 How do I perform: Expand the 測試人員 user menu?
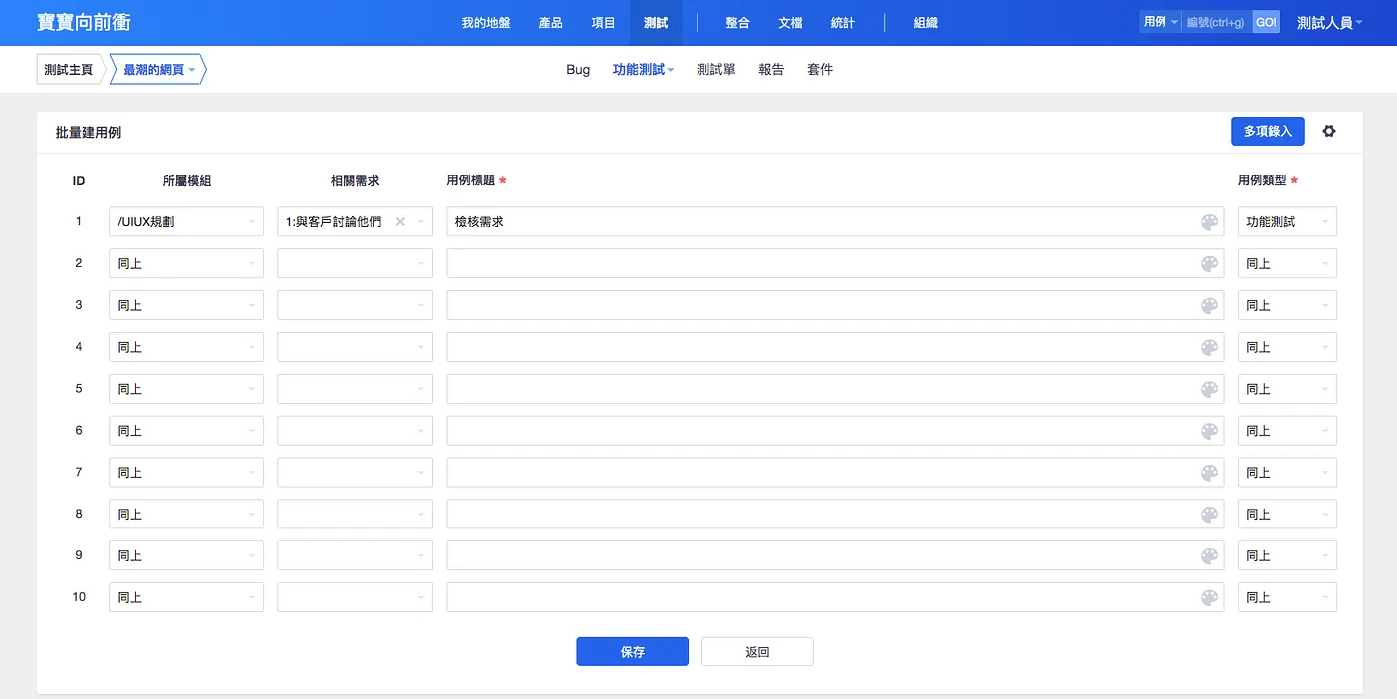pos(1330,22)
